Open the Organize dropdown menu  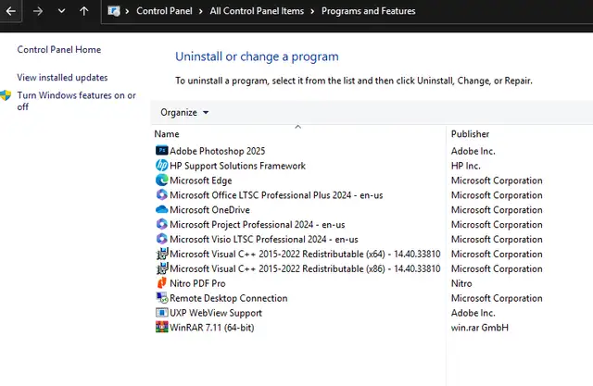(x=184, y=113)
